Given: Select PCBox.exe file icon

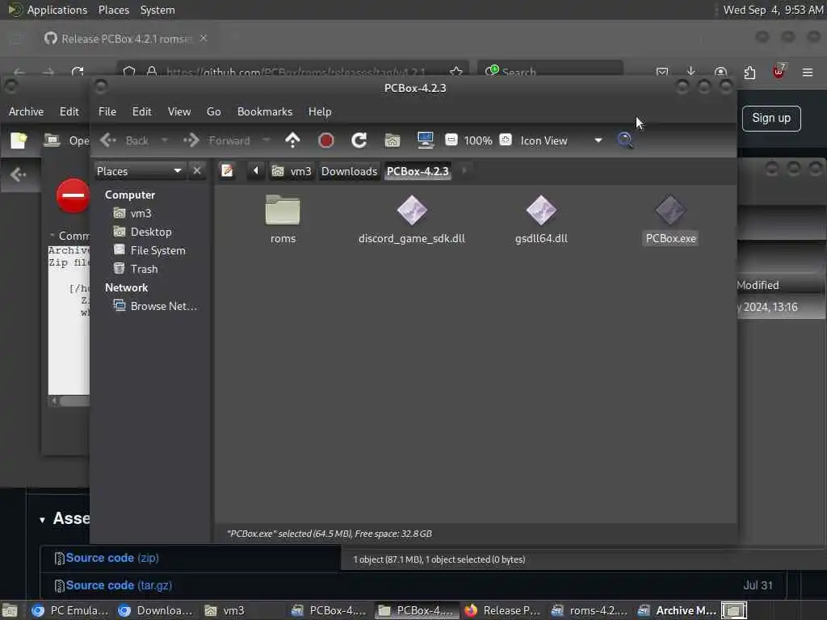Looking at the screenshot, I should click(x=670, y=210).
